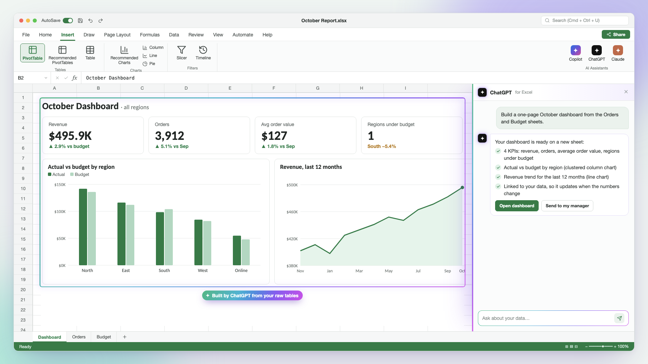The height and width of the screenshot is (364, 648).
Task: Send the message in ChatGPT pane
Action: (619, 318)
